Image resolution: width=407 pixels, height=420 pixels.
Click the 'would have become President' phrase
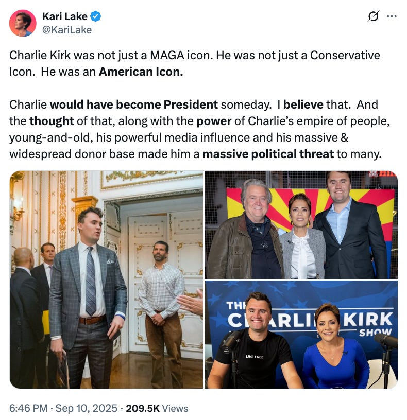click(x=134, y=104)
